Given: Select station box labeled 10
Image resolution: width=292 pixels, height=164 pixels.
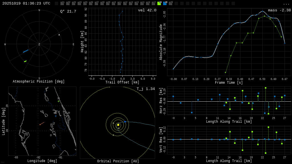Looking at the screenshot, I should click(113, 3).
